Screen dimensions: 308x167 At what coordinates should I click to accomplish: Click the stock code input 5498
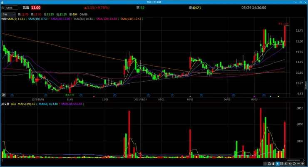12,8
